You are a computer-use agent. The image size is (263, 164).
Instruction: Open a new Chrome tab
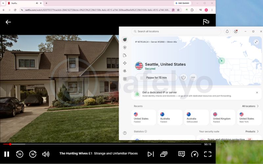(x=46, y=3)
